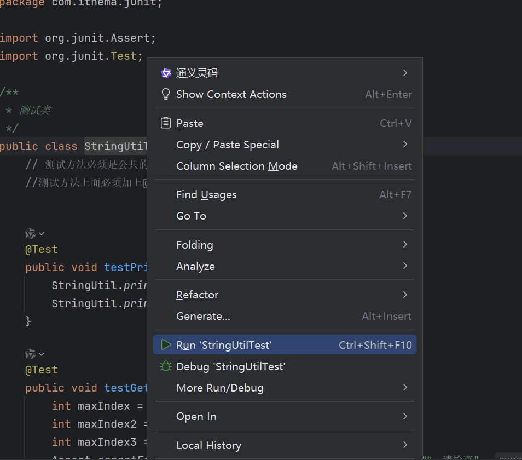
Task: Click the Debug bug icon
Action: pyautogui.click(x=166, y=366)
